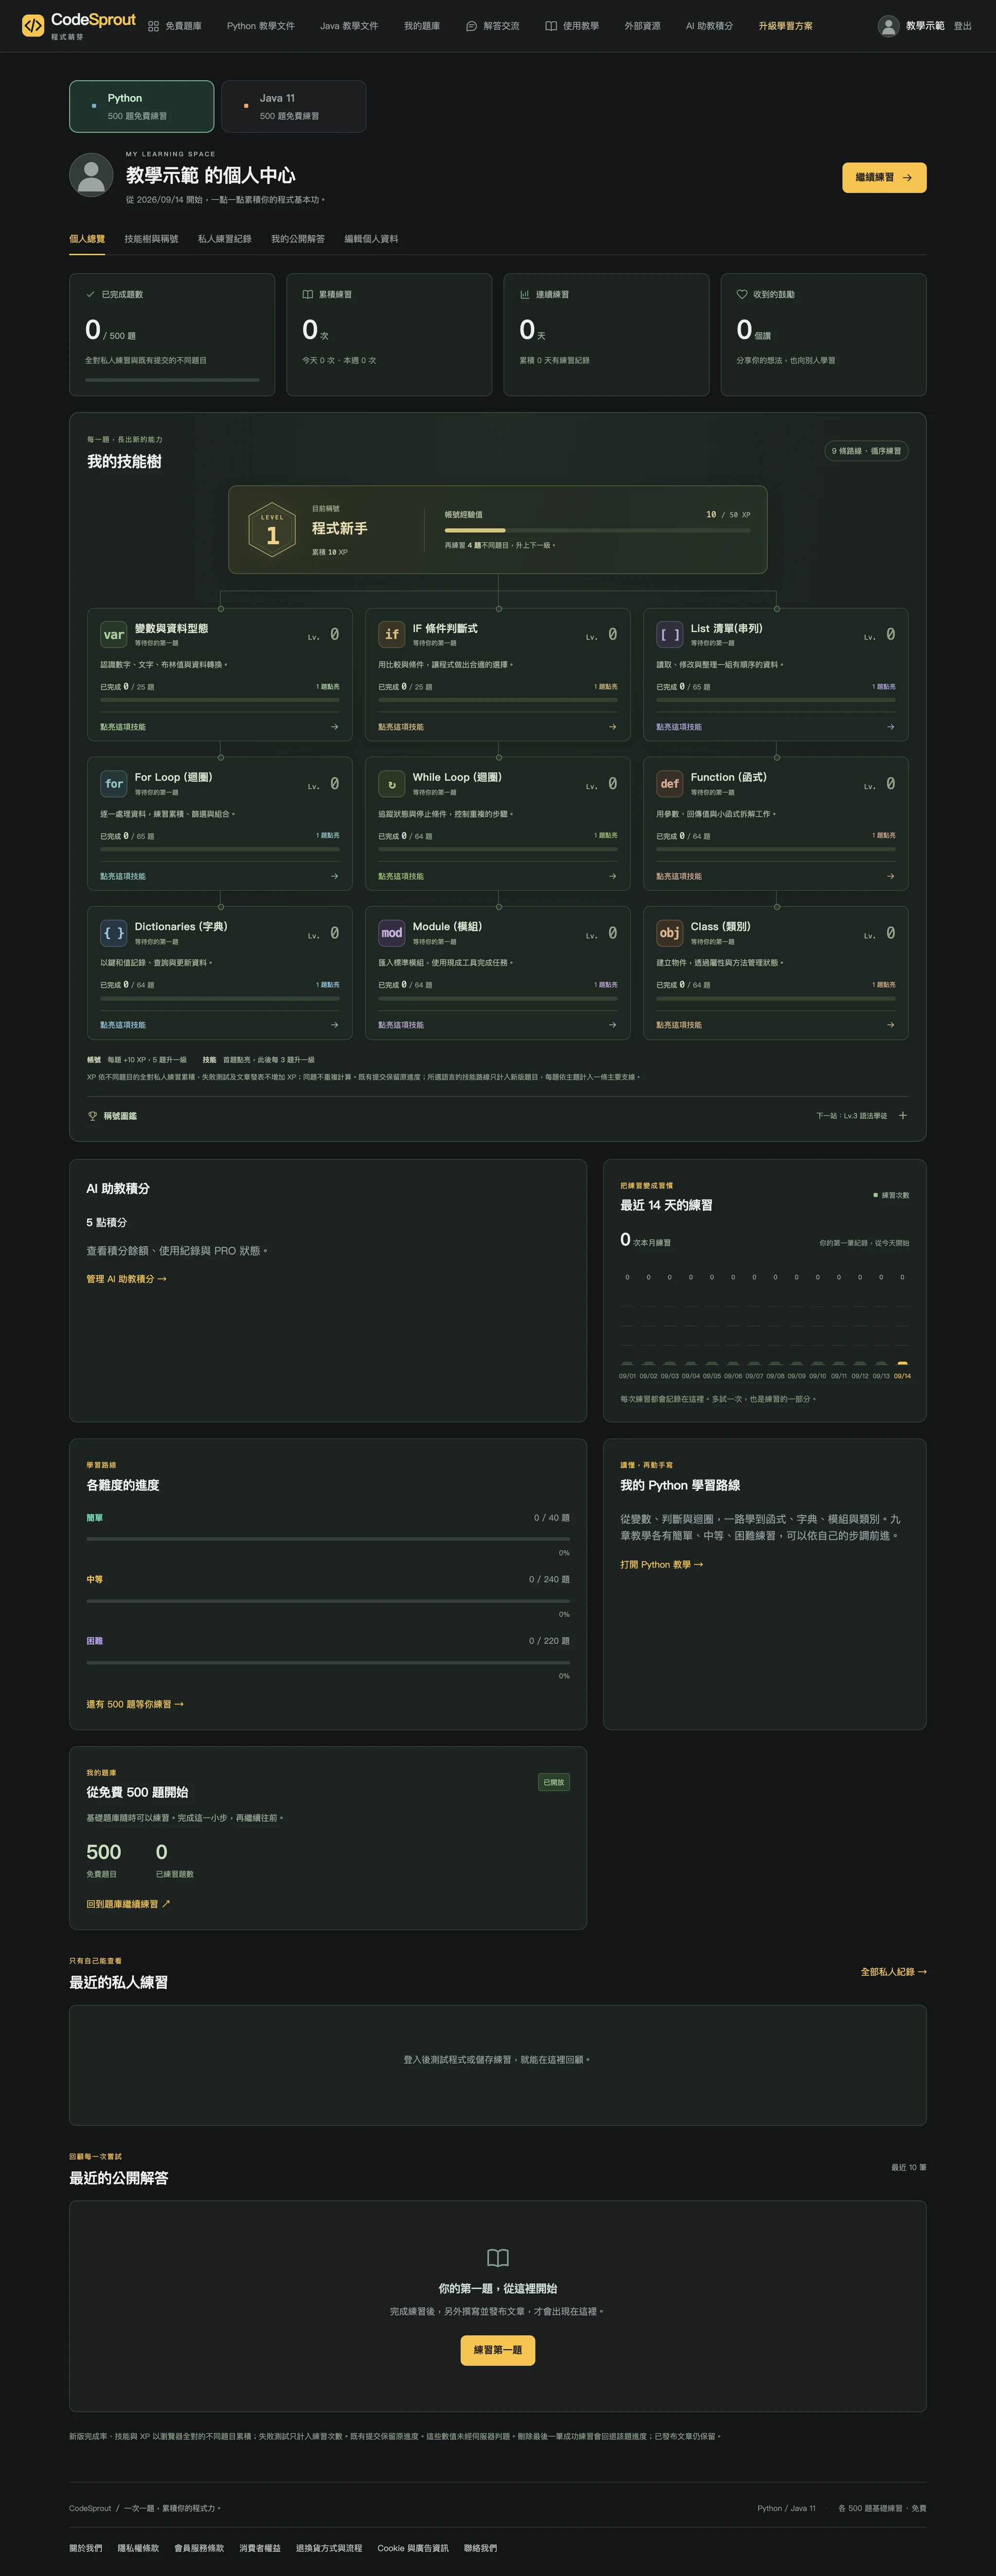996x2576 pixels.
Task: Click the List brackets skill icon
Action: tap(670, 635)
